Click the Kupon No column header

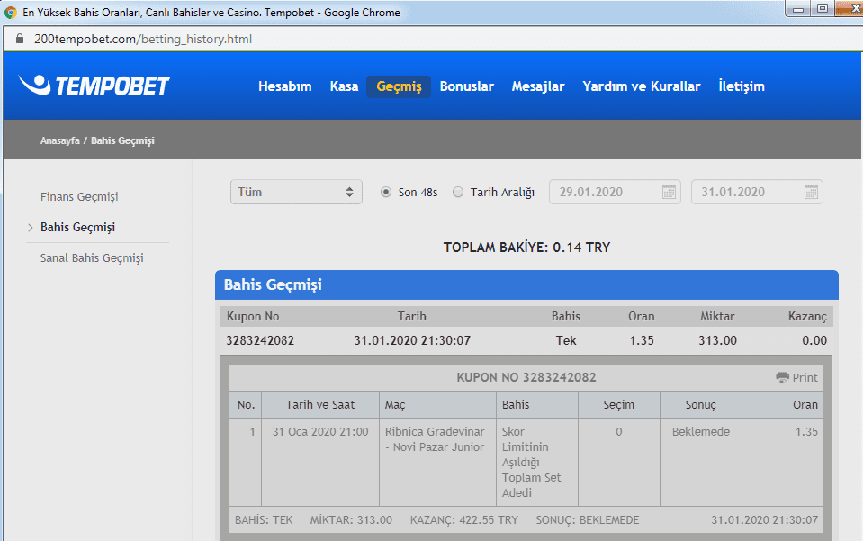(253, 317)
